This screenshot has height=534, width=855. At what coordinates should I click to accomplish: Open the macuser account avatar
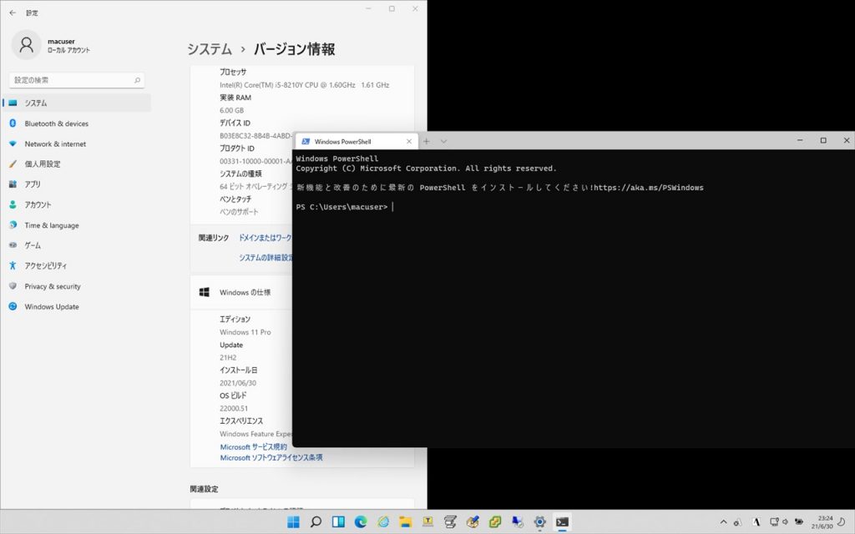pyautogui.click(x=26, y=45)
